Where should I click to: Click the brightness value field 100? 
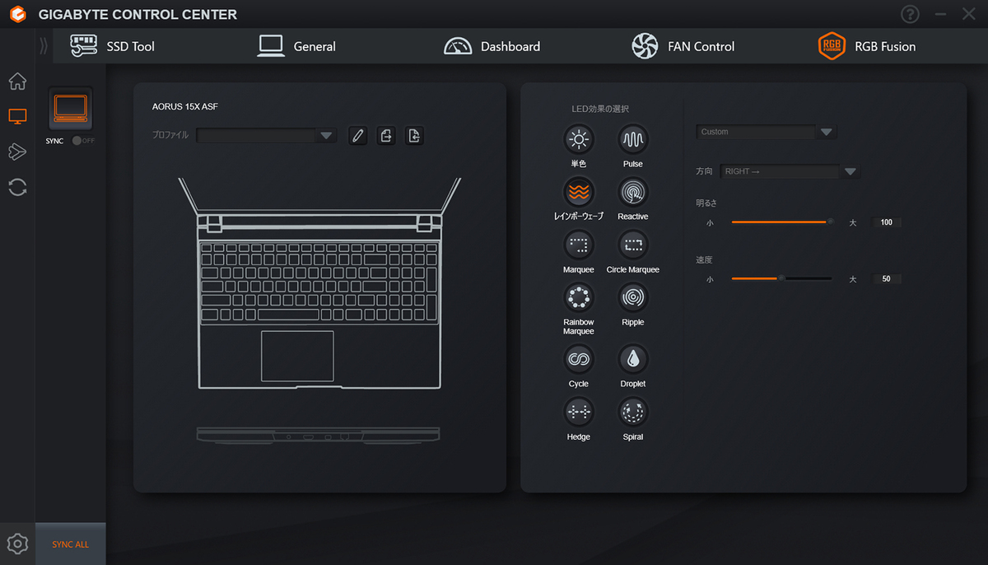click(x=887, y=222)
